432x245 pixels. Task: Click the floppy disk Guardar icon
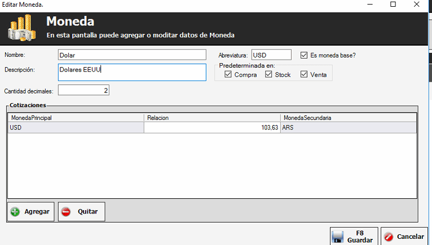[x=338, y=237]
